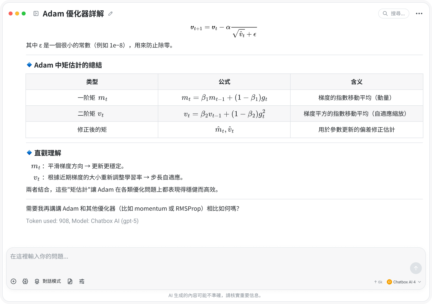The width and height of the screenshot is (432, 304).
Task: Select the 类型 table header
Action: pyautogui.click(x=92, y=82)
